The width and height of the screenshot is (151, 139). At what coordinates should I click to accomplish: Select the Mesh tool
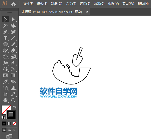tap(5, 75)
